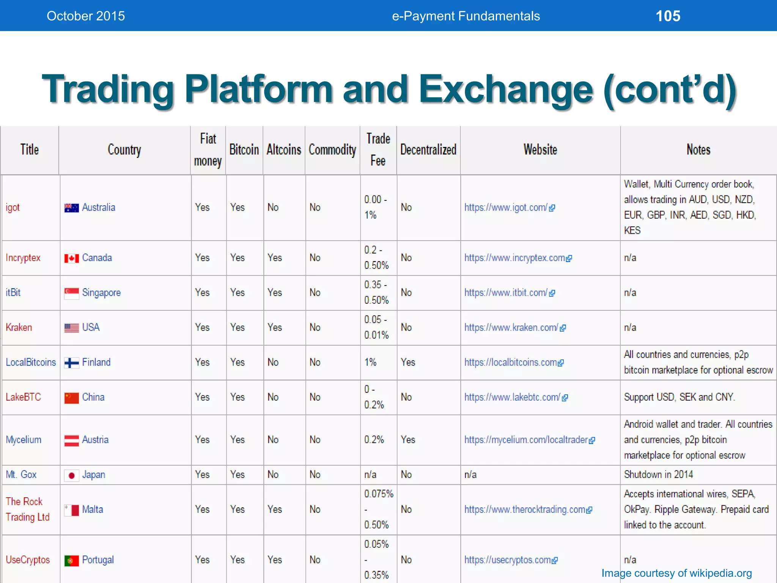Viewport: 777px width, 583px height.
Task: Click the Portugal flag icon
Action: point(71,560)
